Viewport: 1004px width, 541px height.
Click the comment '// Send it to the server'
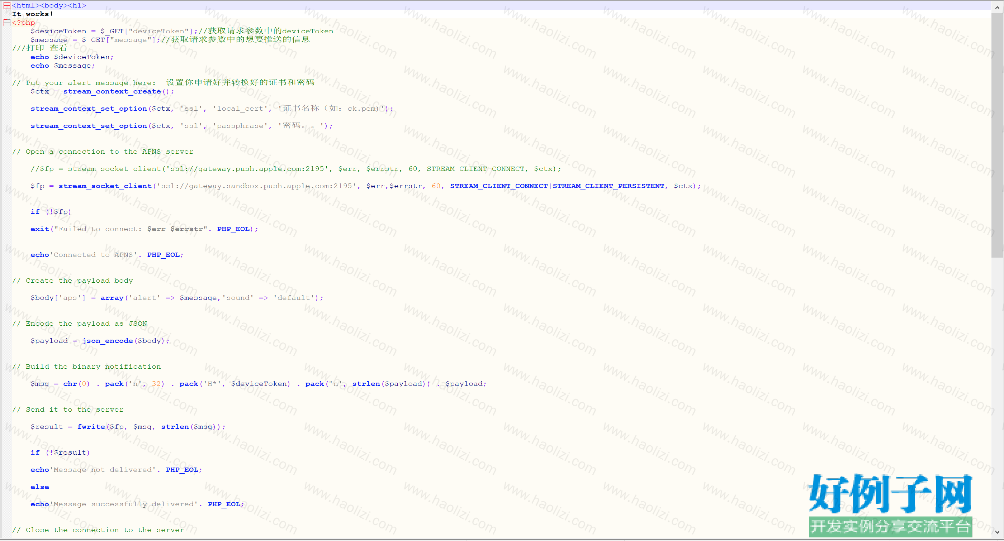[67, 410]
